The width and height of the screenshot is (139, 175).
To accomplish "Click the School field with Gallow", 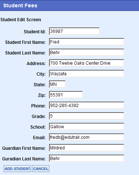I will [x=87, y=126].
